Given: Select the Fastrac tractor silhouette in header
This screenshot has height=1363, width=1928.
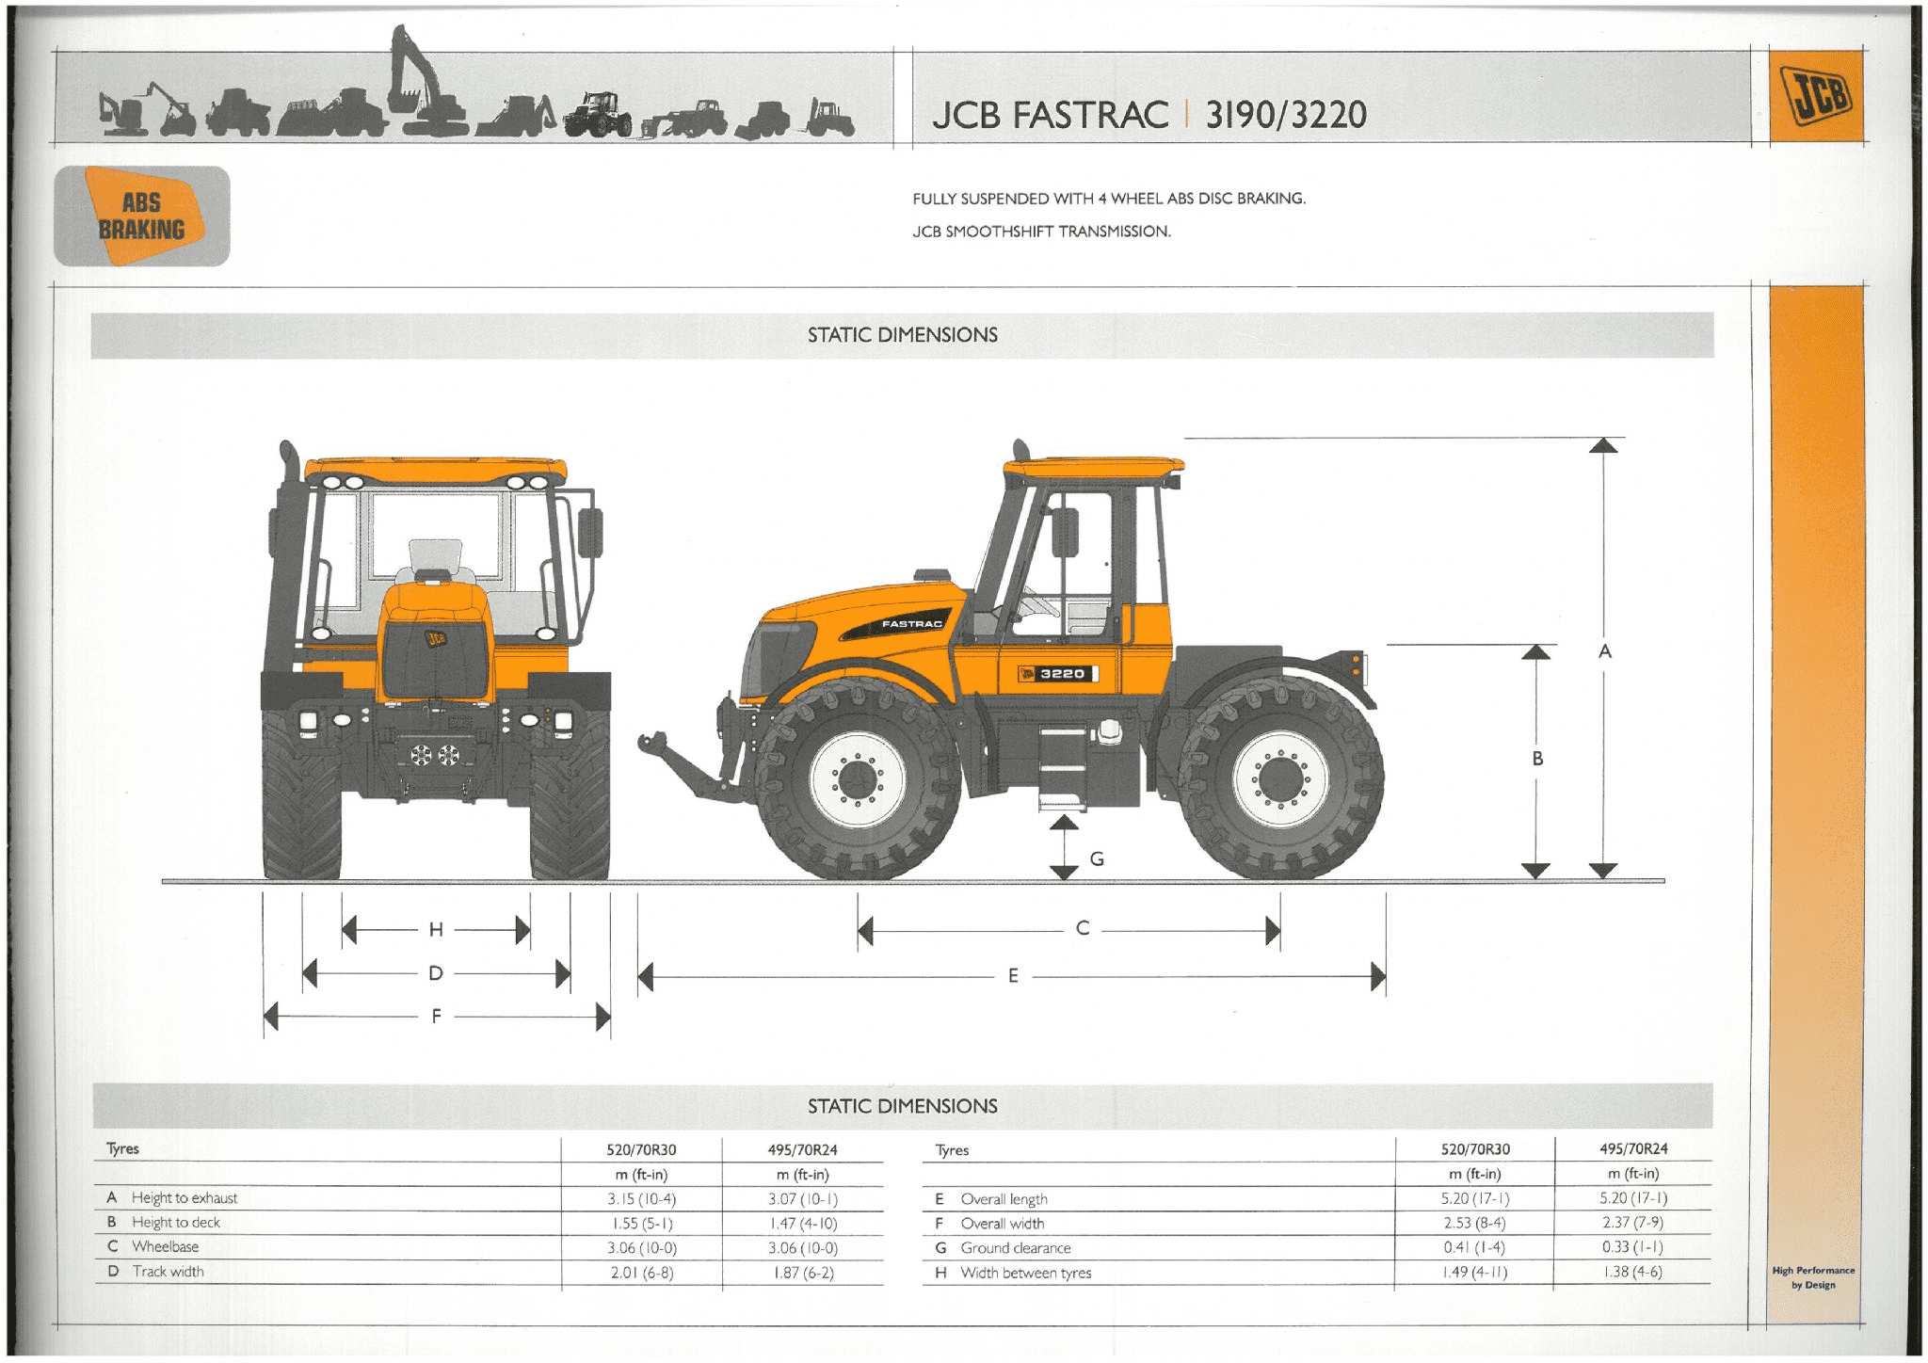Looking at the screenshot, I should coord(597,115).
